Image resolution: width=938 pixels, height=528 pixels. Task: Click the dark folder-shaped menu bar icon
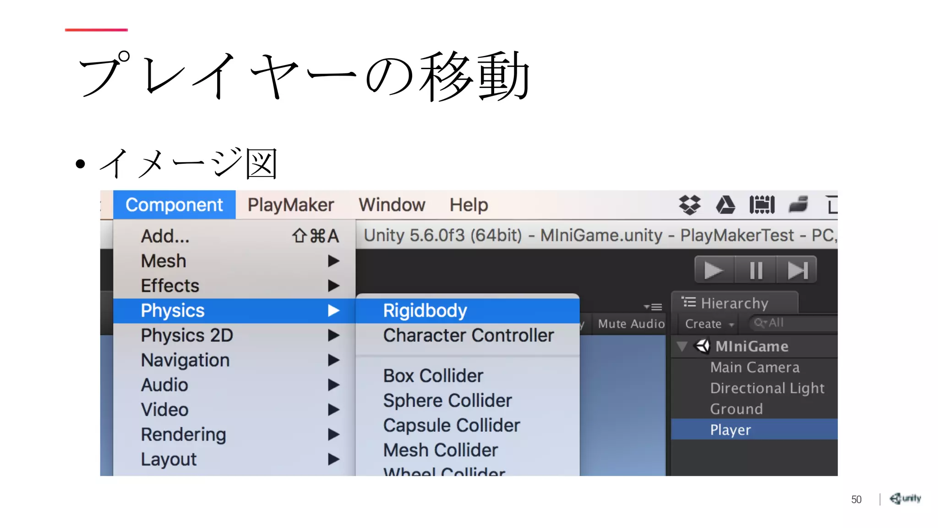pos(798,204)
